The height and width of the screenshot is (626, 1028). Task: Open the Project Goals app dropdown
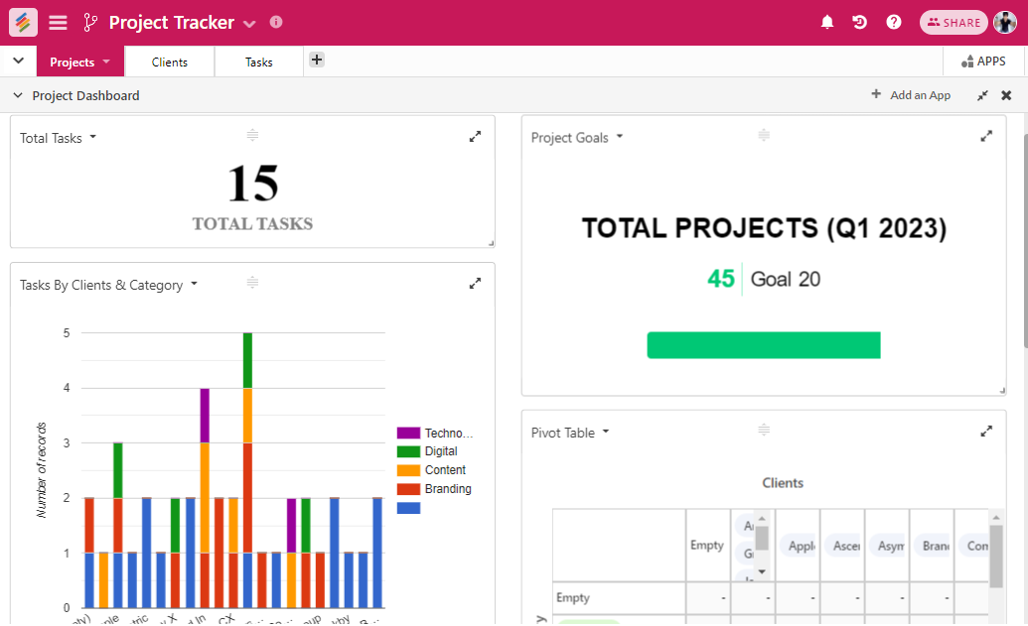pos(620,136)
